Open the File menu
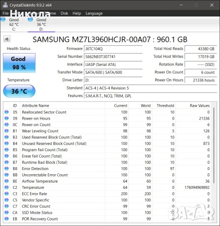The width and height of the screenshot is (220, 226). click(x=6, y=13)
